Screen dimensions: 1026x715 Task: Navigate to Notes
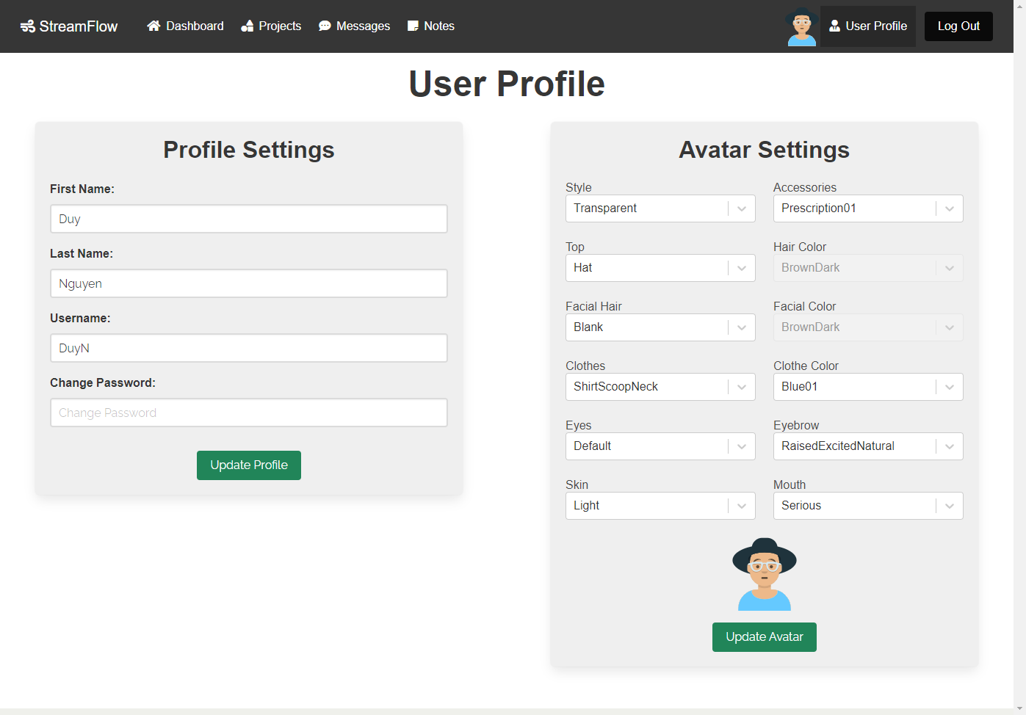point(431,26)
